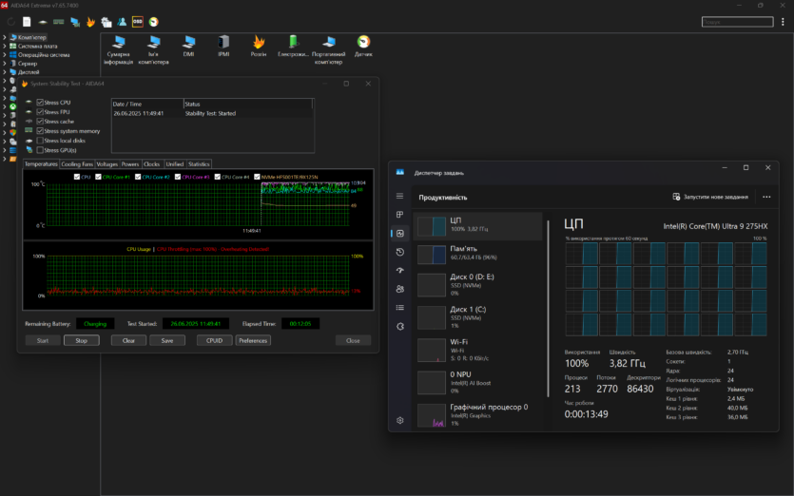794x496 pixels.
Task: Switch to the Statistics tab
Action: [x=199, y=164]
